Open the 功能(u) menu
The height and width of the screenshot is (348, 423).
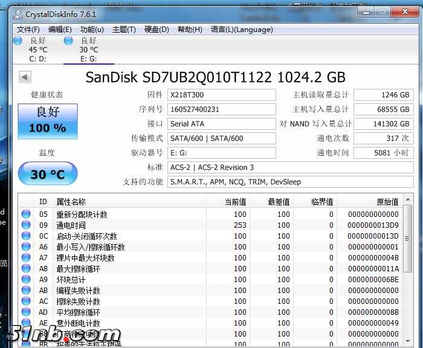pyautogui.click(x=92, y=30)
